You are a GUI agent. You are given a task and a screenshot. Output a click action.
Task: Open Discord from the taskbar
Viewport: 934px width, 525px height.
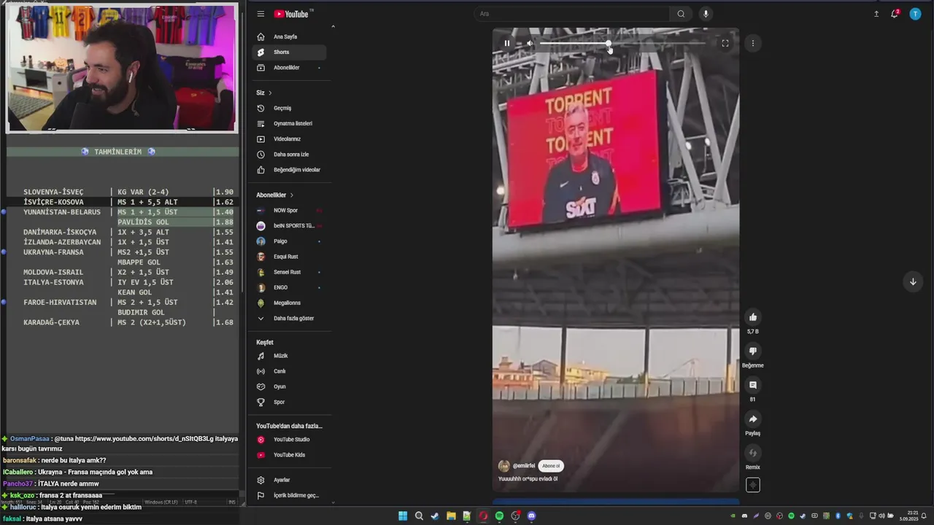(531, 516)
